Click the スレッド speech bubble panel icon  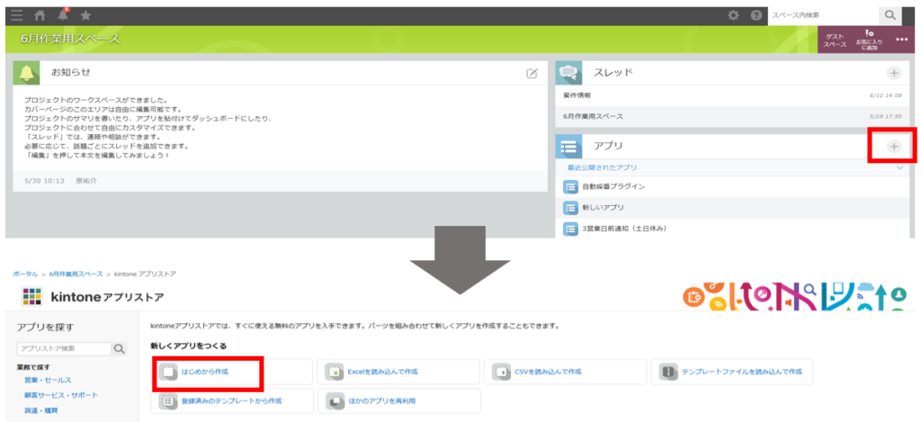point(568,72)
